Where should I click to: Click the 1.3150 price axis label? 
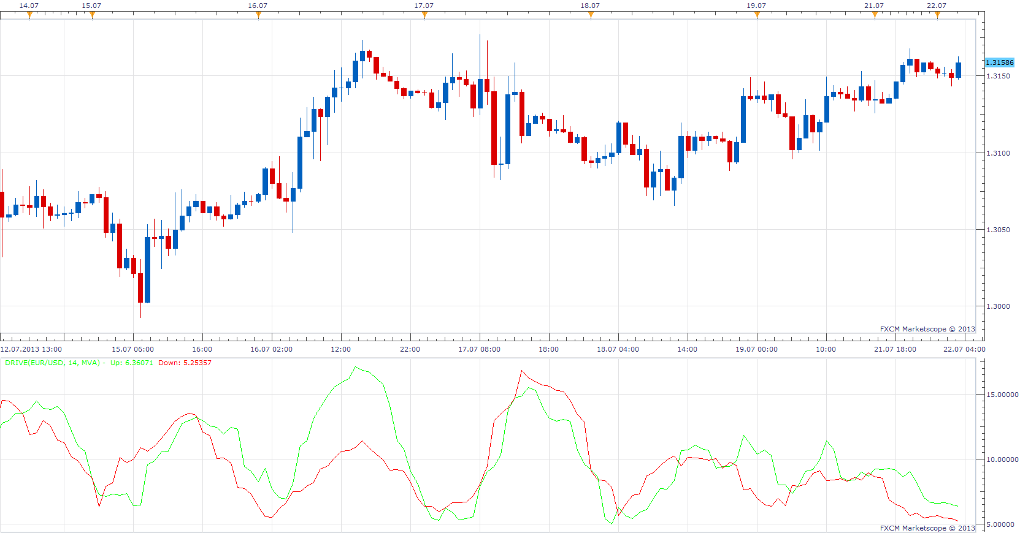click(x=998, y=76)
